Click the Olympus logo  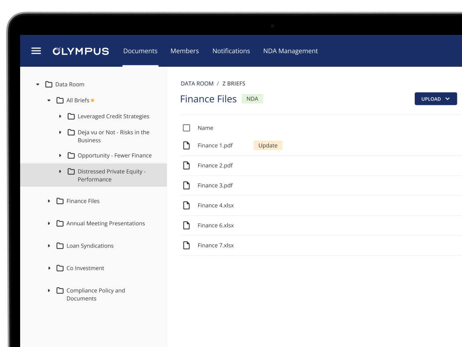click(x=81, y=51)
